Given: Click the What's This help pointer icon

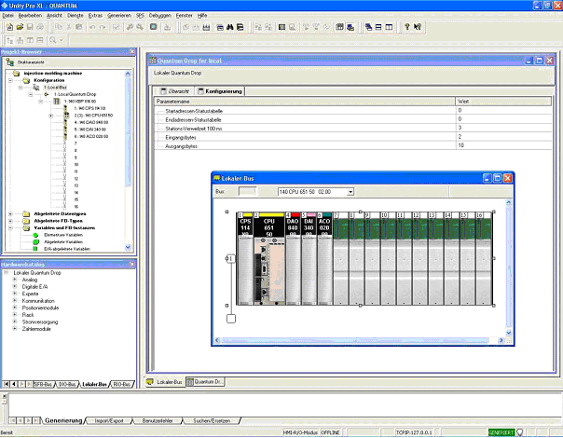Looking at the screenshot, I should click(x=418, y=27).
